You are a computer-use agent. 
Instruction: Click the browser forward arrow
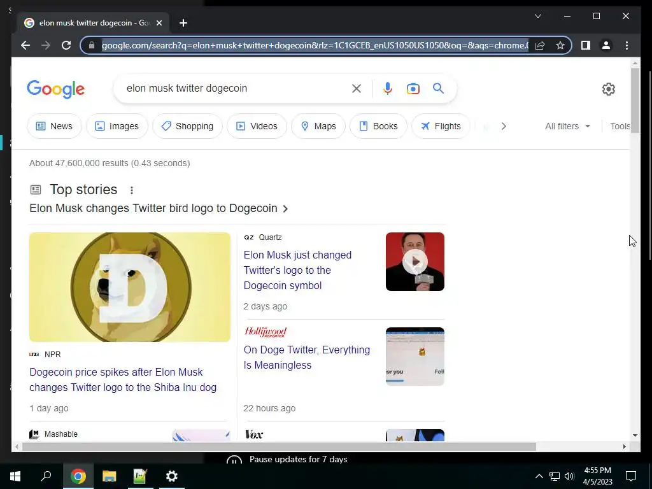46,45
